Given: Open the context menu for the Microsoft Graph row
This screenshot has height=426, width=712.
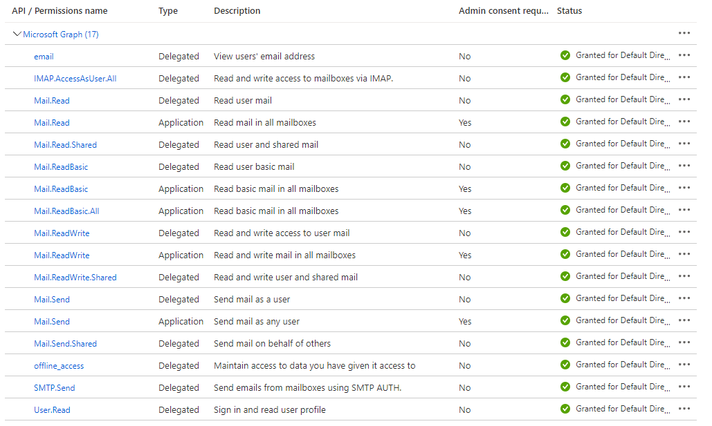Looking at the screenshot, I should (684, 32).
